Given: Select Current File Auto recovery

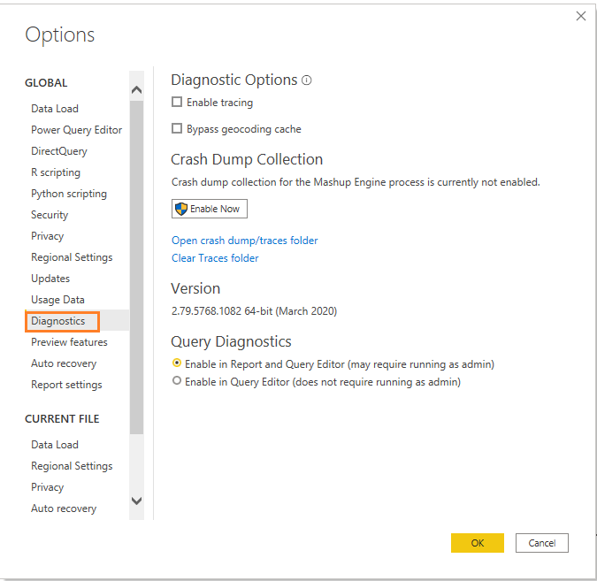Looking at the screenshot, I should [x=64, y=508].
